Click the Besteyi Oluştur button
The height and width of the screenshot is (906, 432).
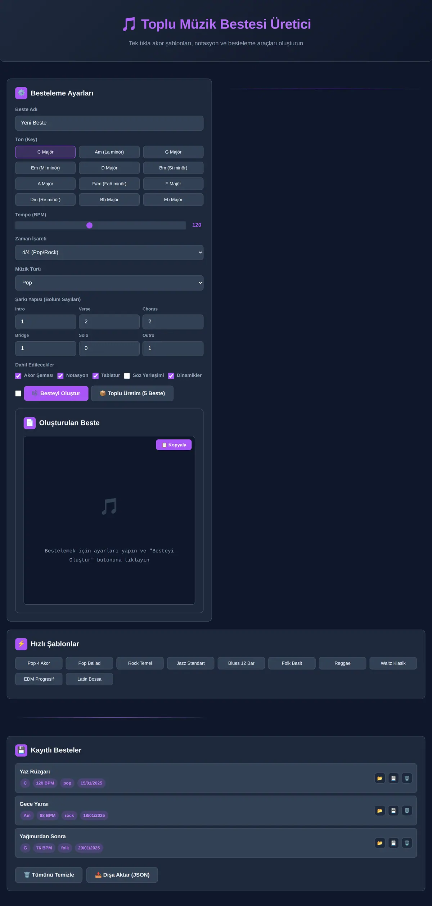pyautogui.click(x=56, y=393)
